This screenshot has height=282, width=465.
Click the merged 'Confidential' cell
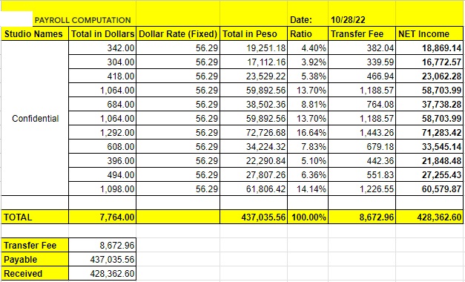point(35,118)
